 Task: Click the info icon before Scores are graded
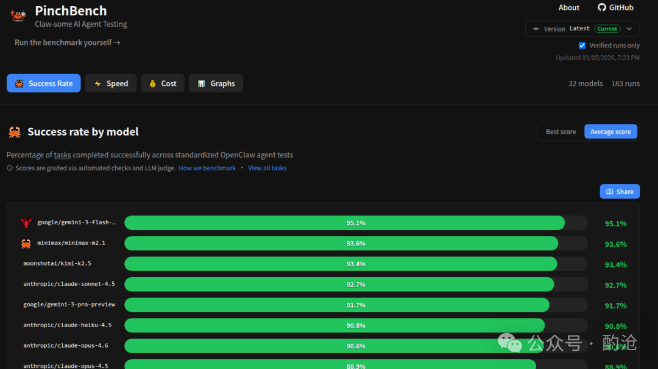(10, 168)
